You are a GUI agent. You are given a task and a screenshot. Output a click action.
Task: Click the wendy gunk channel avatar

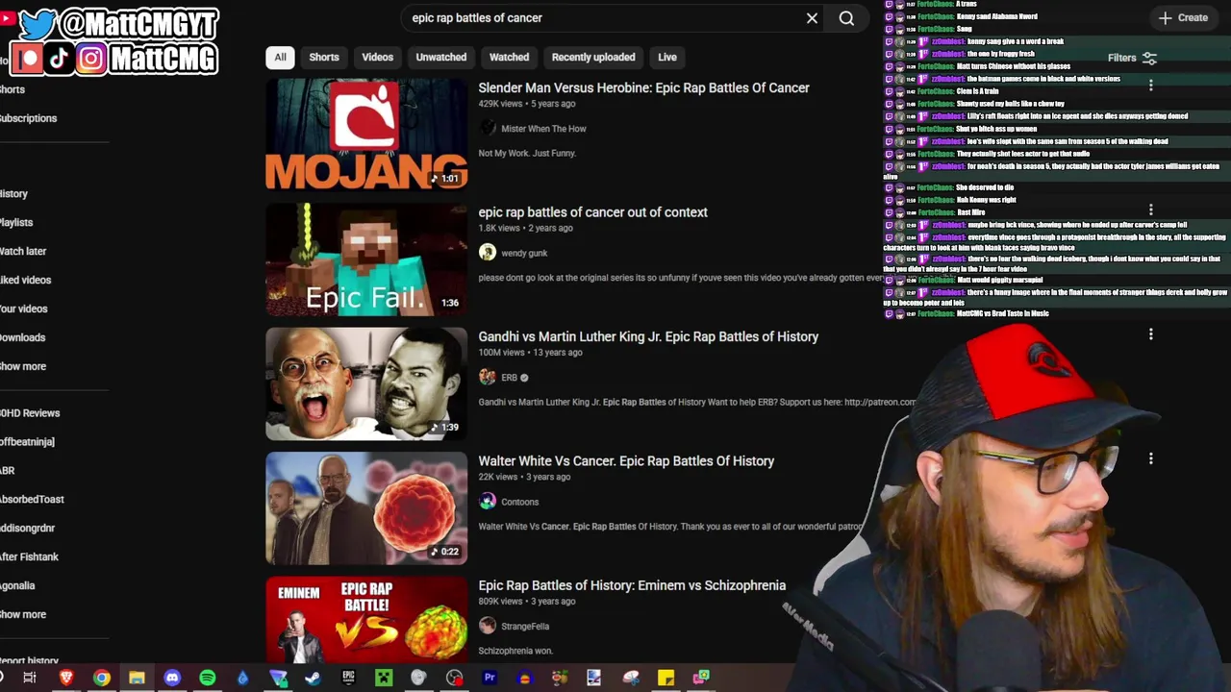[488, 253]
